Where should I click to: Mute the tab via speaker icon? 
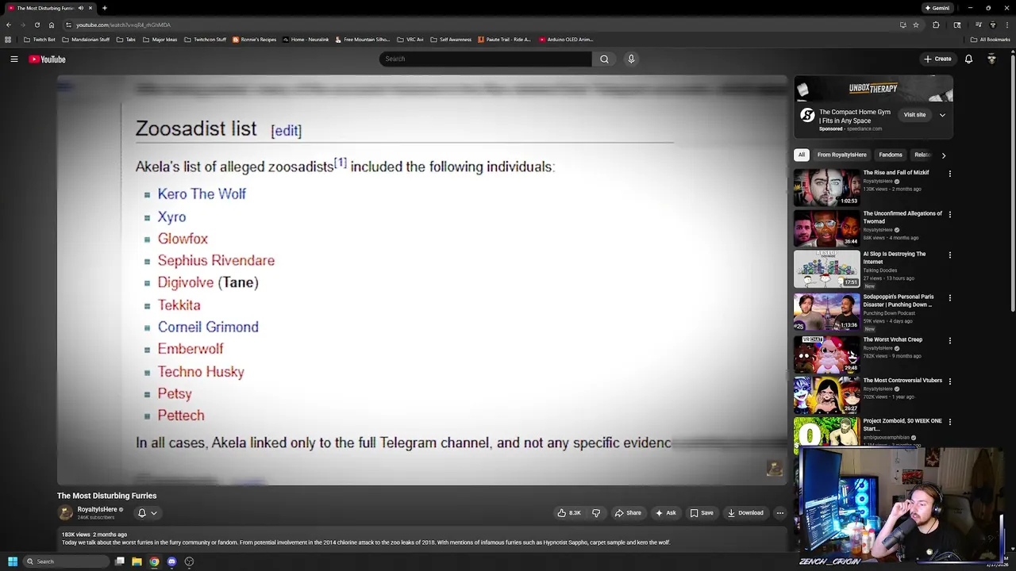(x=80, y=8)
